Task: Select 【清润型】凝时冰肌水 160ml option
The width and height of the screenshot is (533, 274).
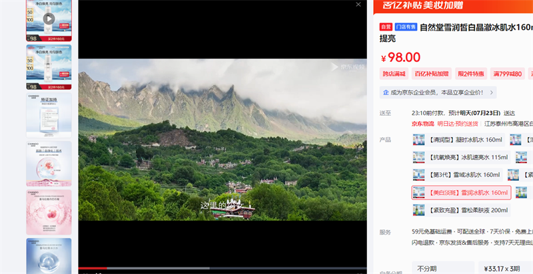Action: 457,140
